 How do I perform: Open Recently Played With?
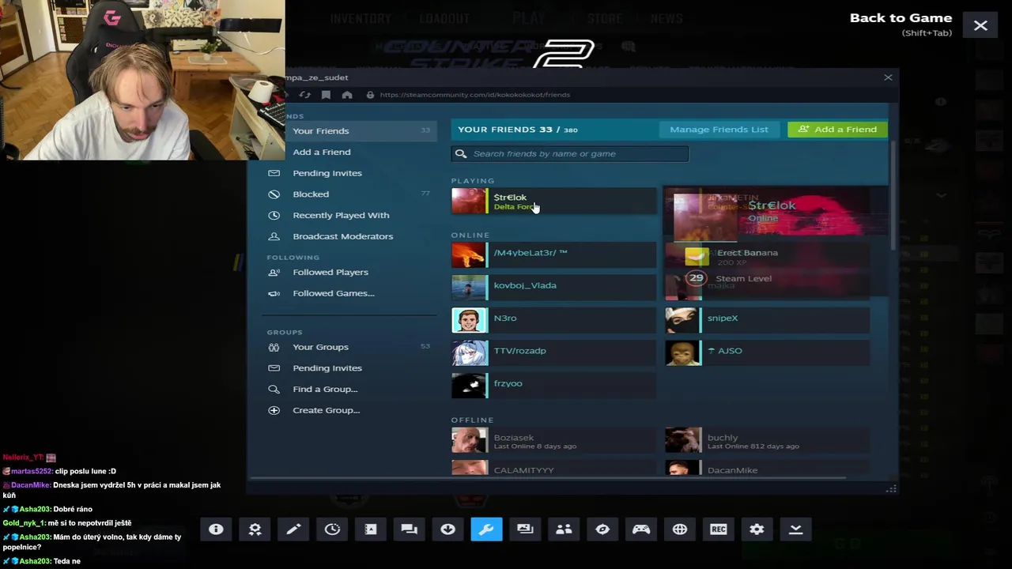coord(350,215)
